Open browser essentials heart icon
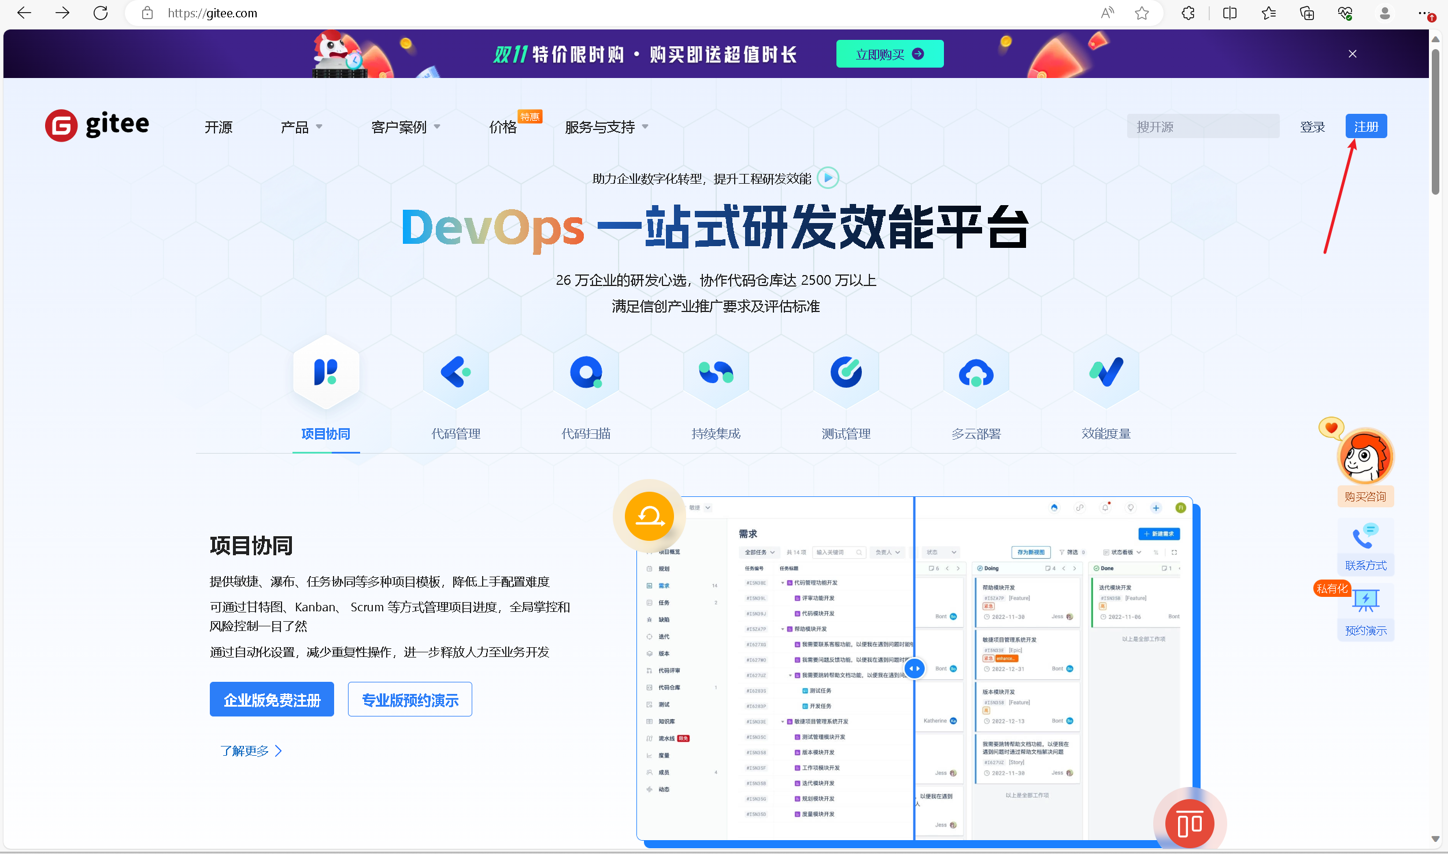The image size is (1448, 854). tap(1345, 13)
